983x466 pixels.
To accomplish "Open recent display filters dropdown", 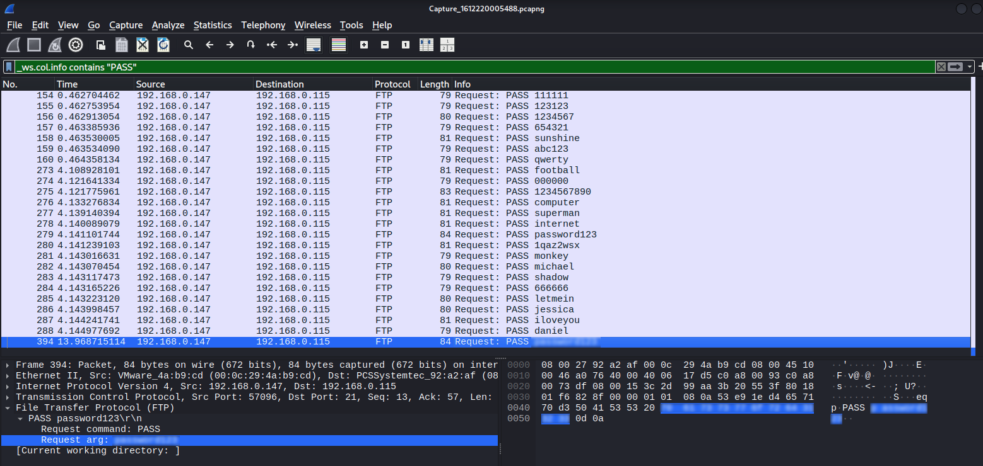I will [970, 67].
